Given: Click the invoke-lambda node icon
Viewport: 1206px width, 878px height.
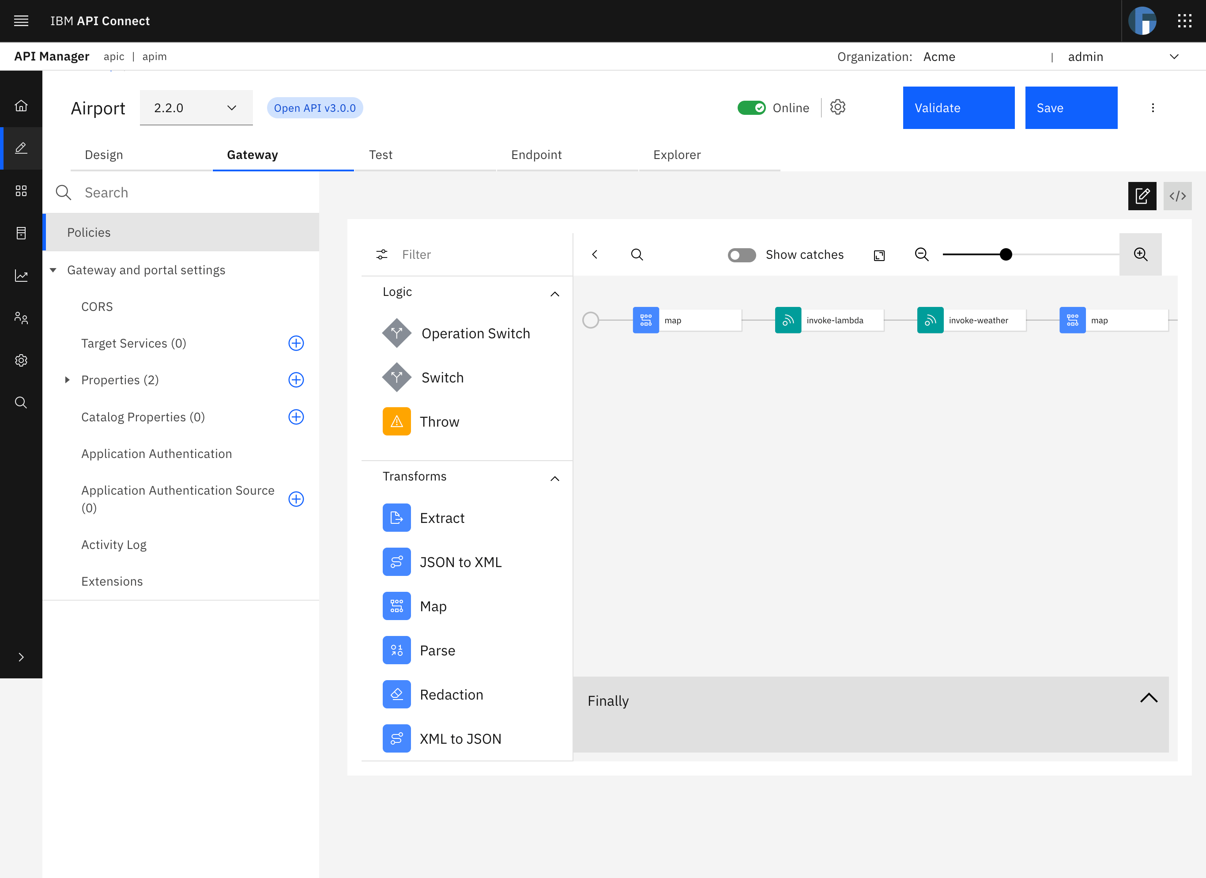Looking at the screenshot, I should [x=788, y=320].
